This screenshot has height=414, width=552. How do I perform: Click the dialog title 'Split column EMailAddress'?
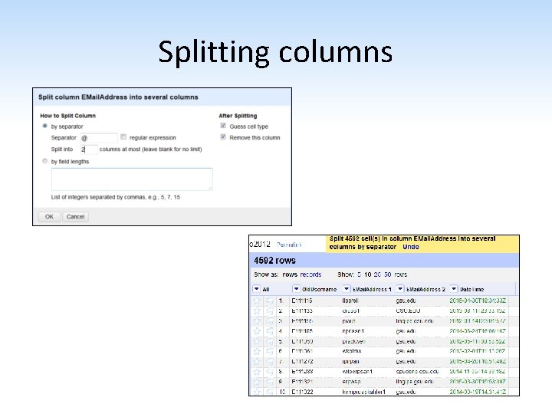(118, 97)
